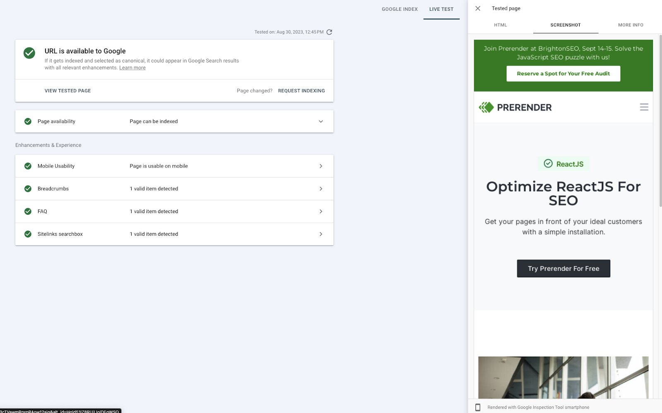Screen dimensions: 662x413
Task: Switch to the HTML tab
Action: pos(500,25)
